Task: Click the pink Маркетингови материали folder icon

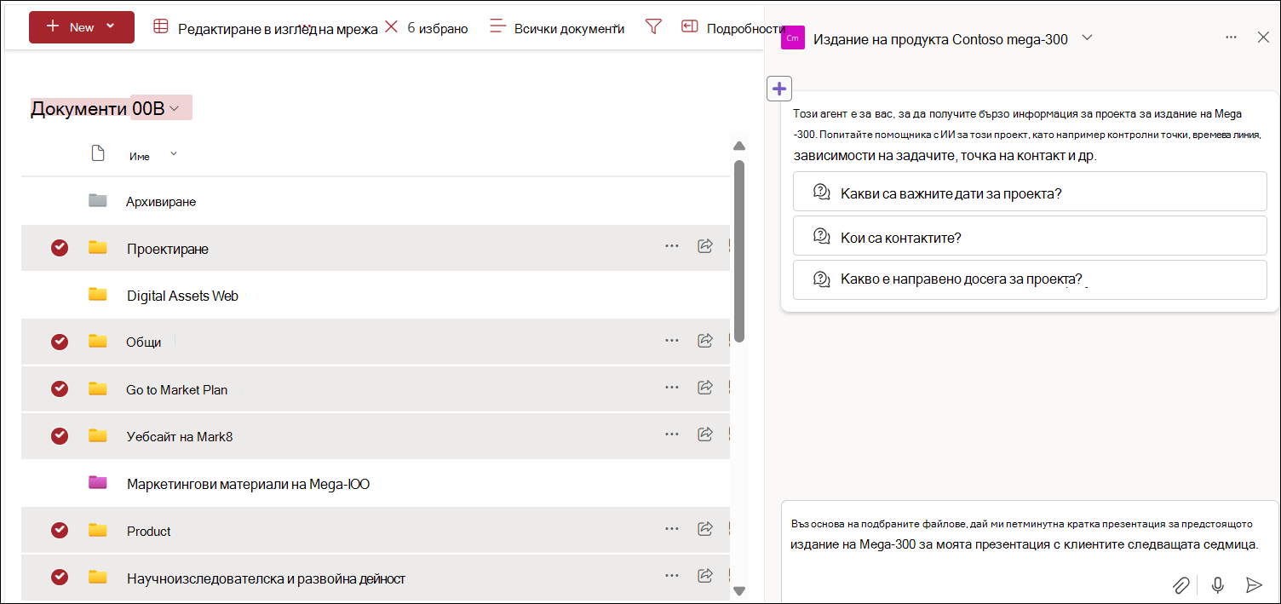Action: pos(98,483)
